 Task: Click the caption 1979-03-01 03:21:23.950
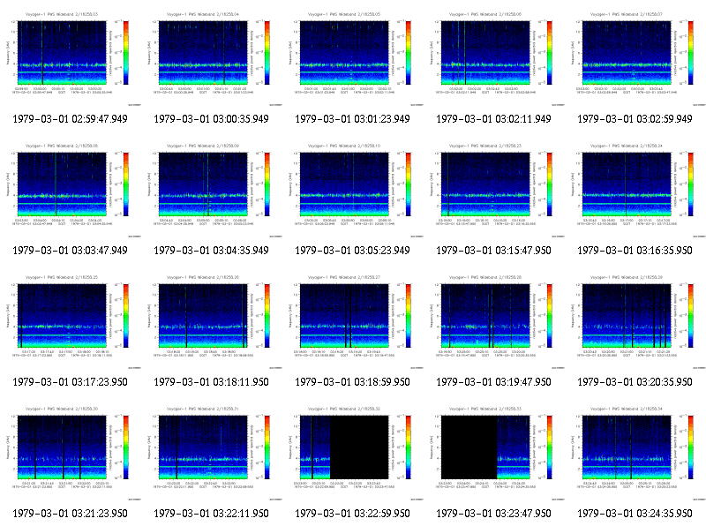[x=71, y=514]
